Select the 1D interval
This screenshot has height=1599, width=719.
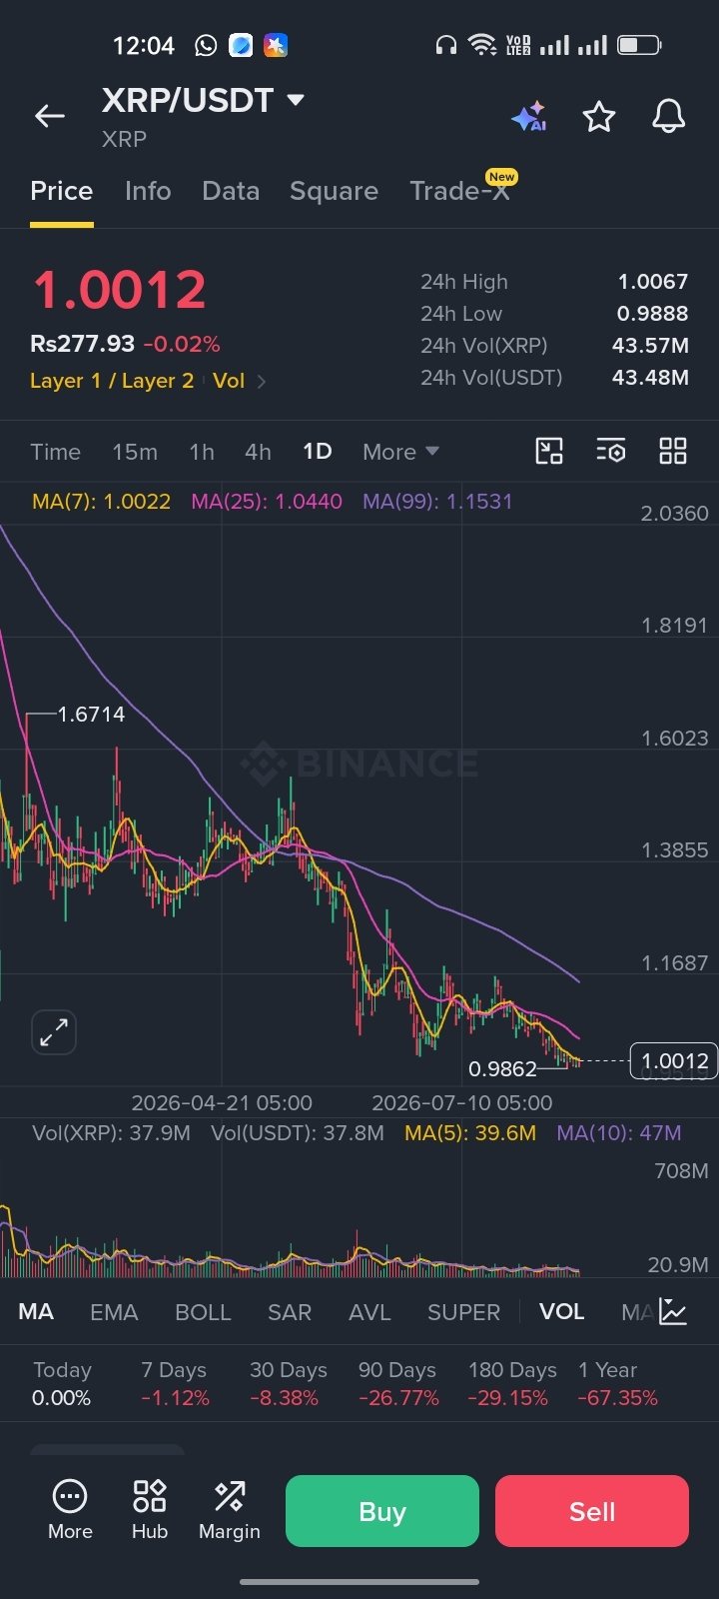point(318,452)
